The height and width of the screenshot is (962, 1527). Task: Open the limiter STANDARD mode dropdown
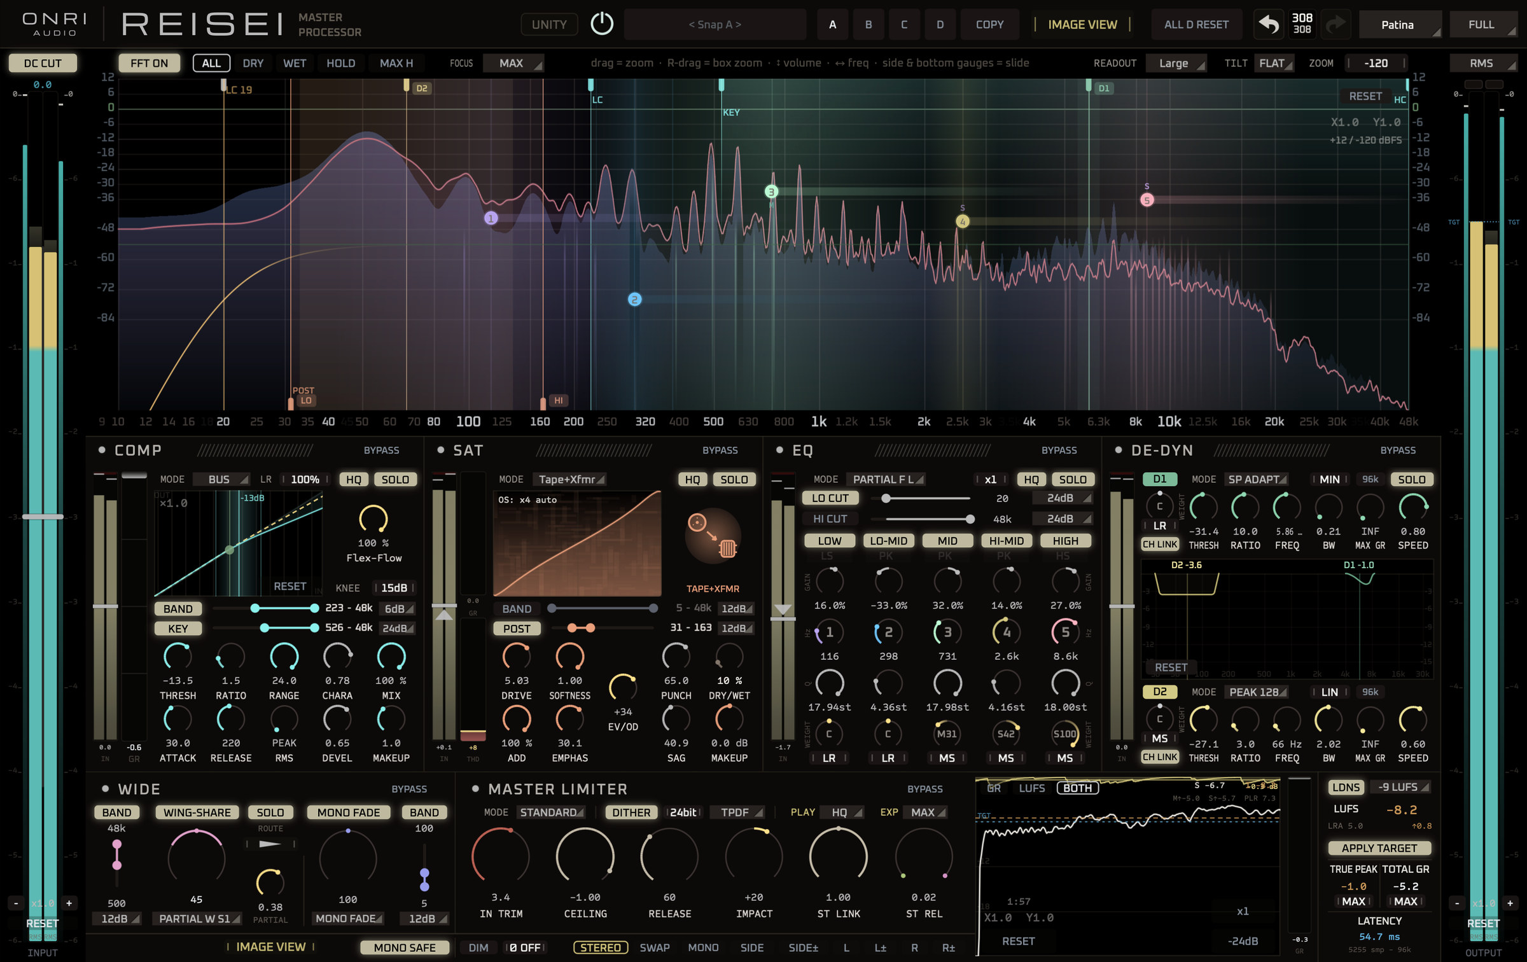(x=550, y=812)
